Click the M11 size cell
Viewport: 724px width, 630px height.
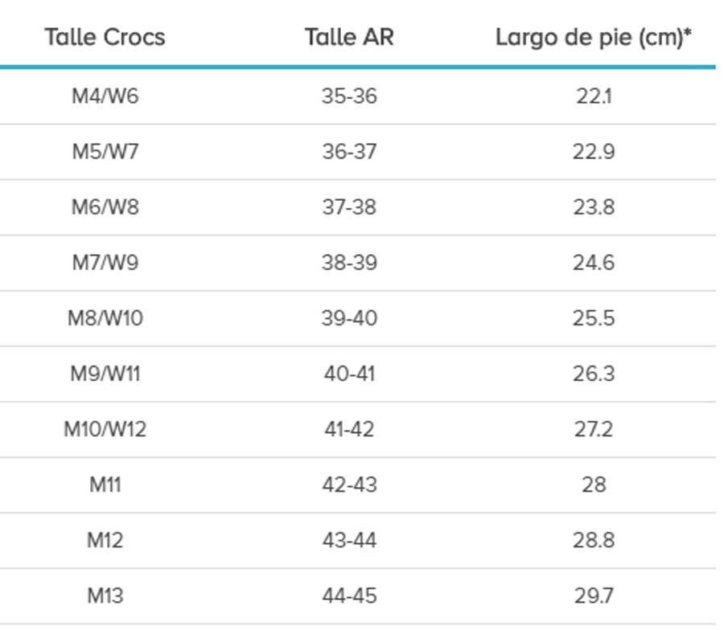pos(105,485)
